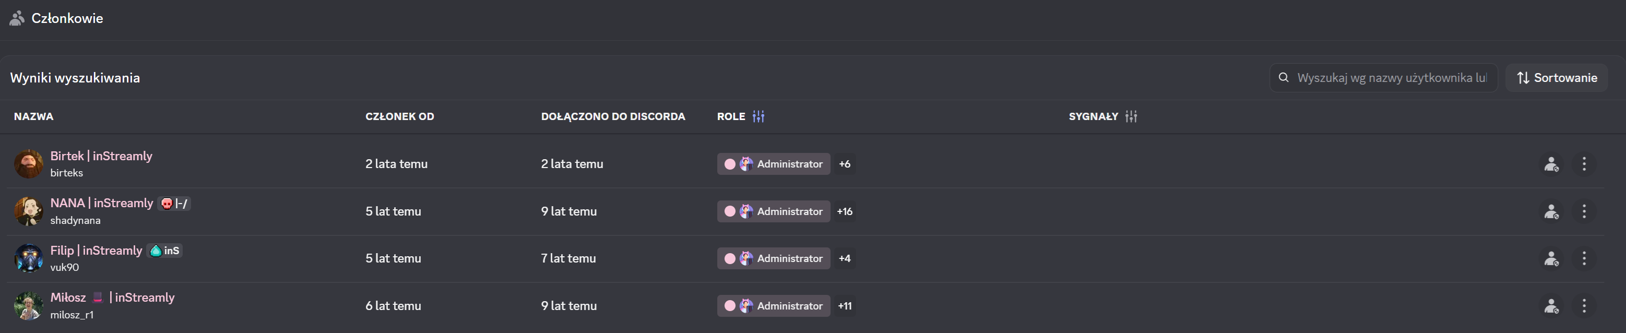Click the magnifying glass search icon
1626x333 pixels.
coord(1284,78)
